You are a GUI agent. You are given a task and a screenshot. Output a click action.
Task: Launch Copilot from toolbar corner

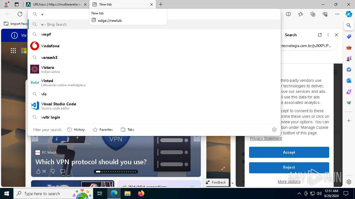(x=349, y=14)
